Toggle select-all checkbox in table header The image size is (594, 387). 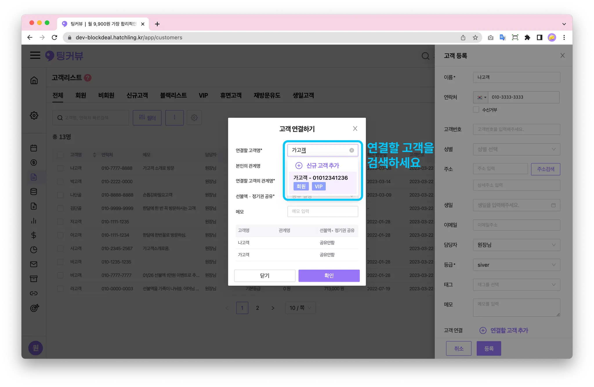tap(60, 155)
